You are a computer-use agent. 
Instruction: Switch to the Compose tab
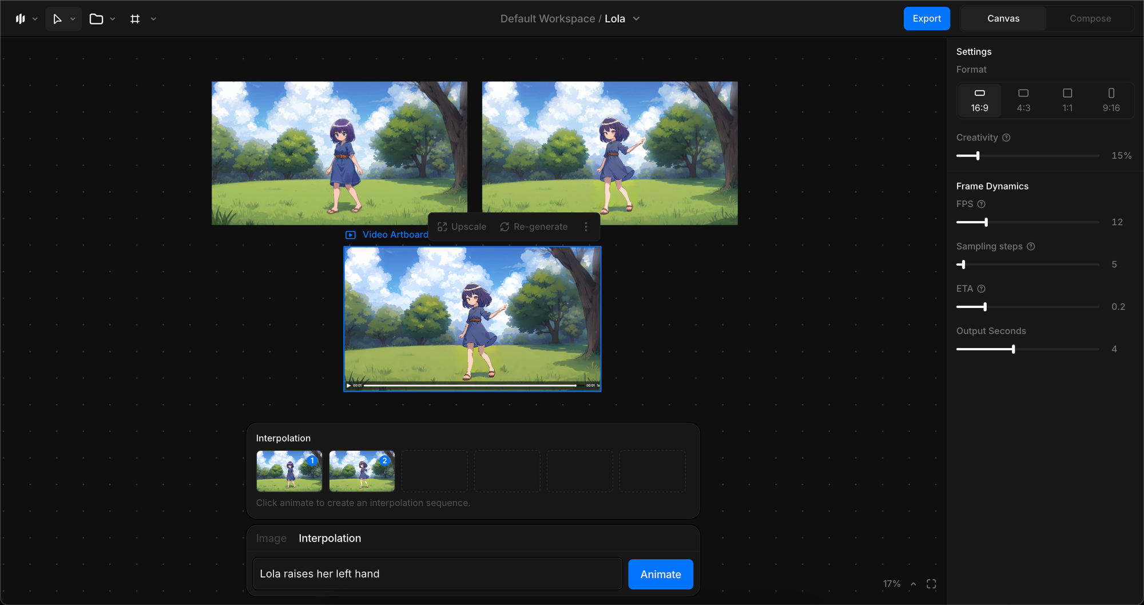1090,18
